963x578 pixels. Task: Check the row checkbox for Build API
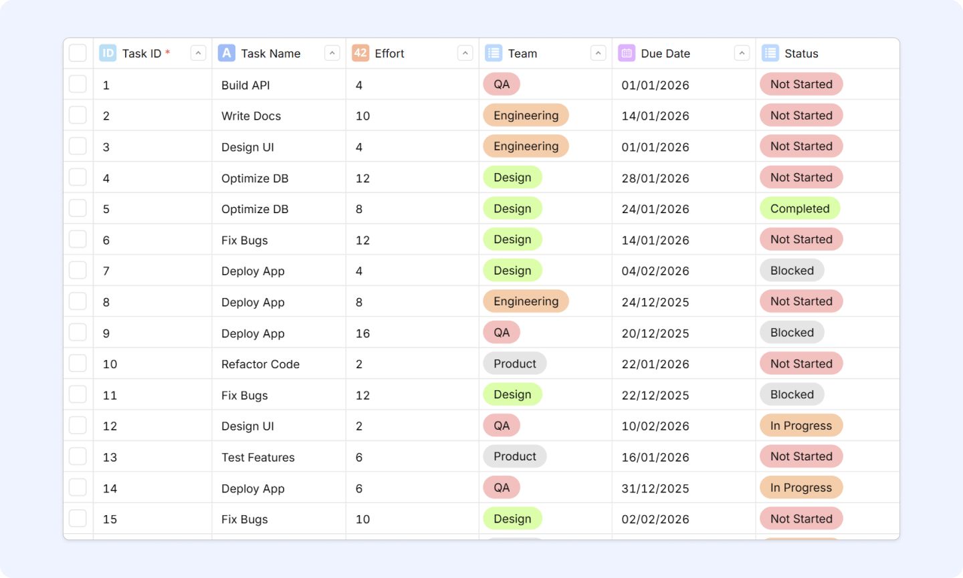[78, 84]
